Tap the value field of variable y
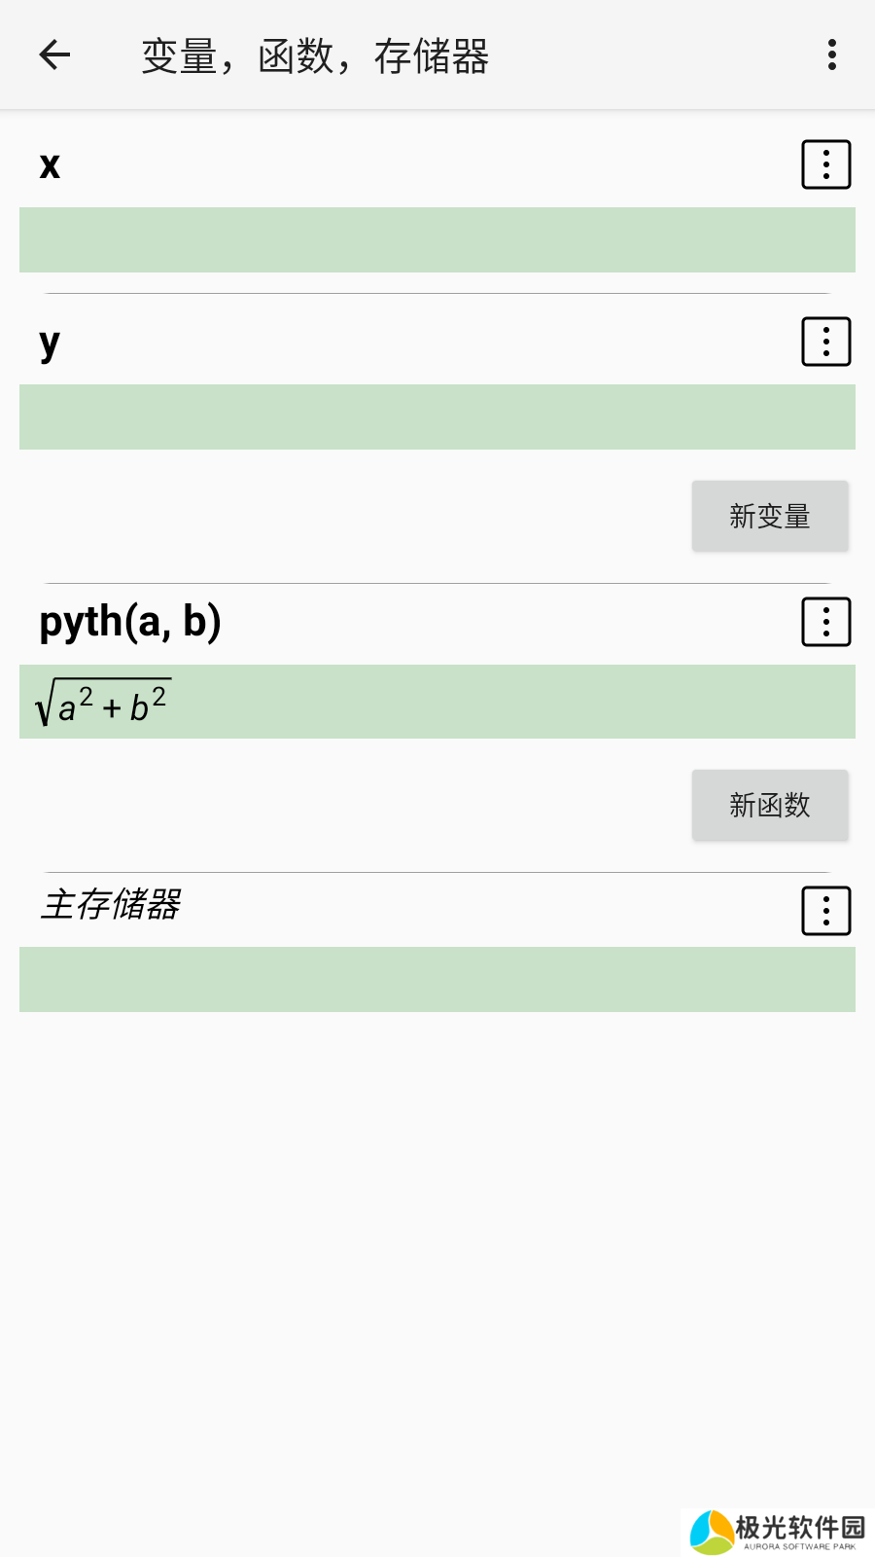The image size is (875, 1557). click(437, 416)
